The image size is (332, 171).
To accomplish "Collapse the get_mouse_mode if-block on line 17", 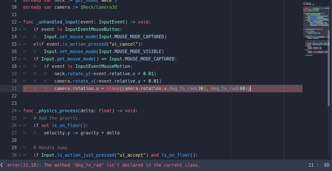I will 20,59.
